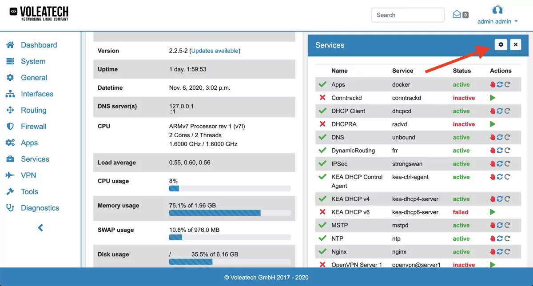Go to the Dashboard page

point(39,45)
